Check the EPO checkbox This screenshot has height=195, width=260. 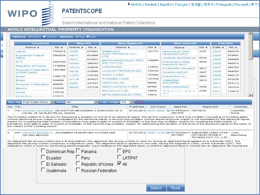click(x=120, y=151)
